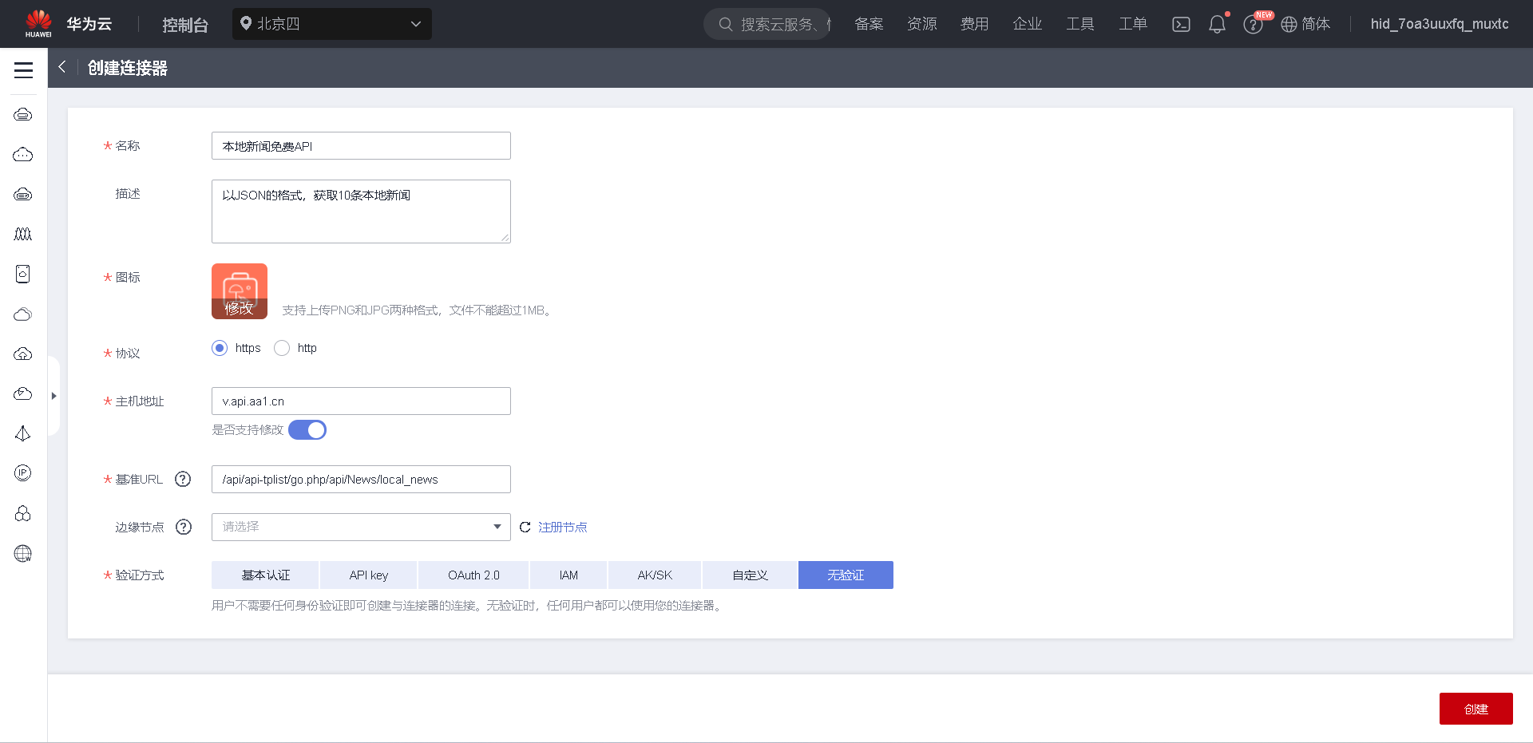The image size is (1533, 743).
Task: Open the 备案 menu
Action: click(x=869, y=24)
